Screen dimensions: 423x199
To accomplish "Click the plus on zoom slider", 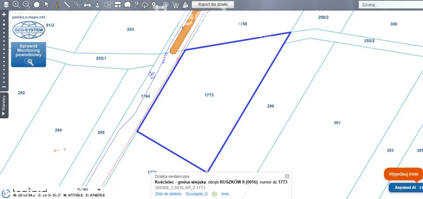I will tap(4, 14).
